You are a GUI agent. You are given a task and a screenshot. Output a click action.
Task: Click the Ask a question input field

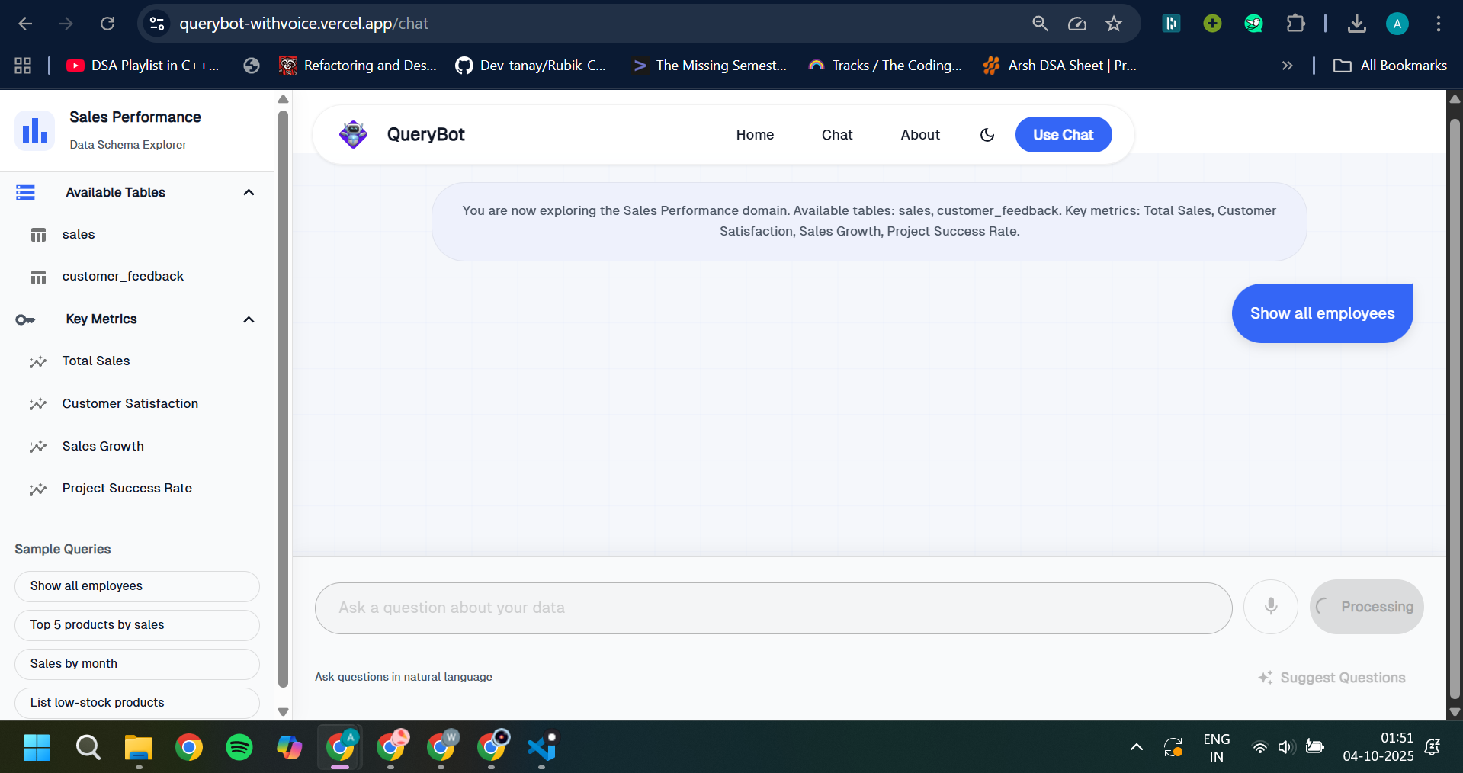pyautogui.click(x=774, y=608)
